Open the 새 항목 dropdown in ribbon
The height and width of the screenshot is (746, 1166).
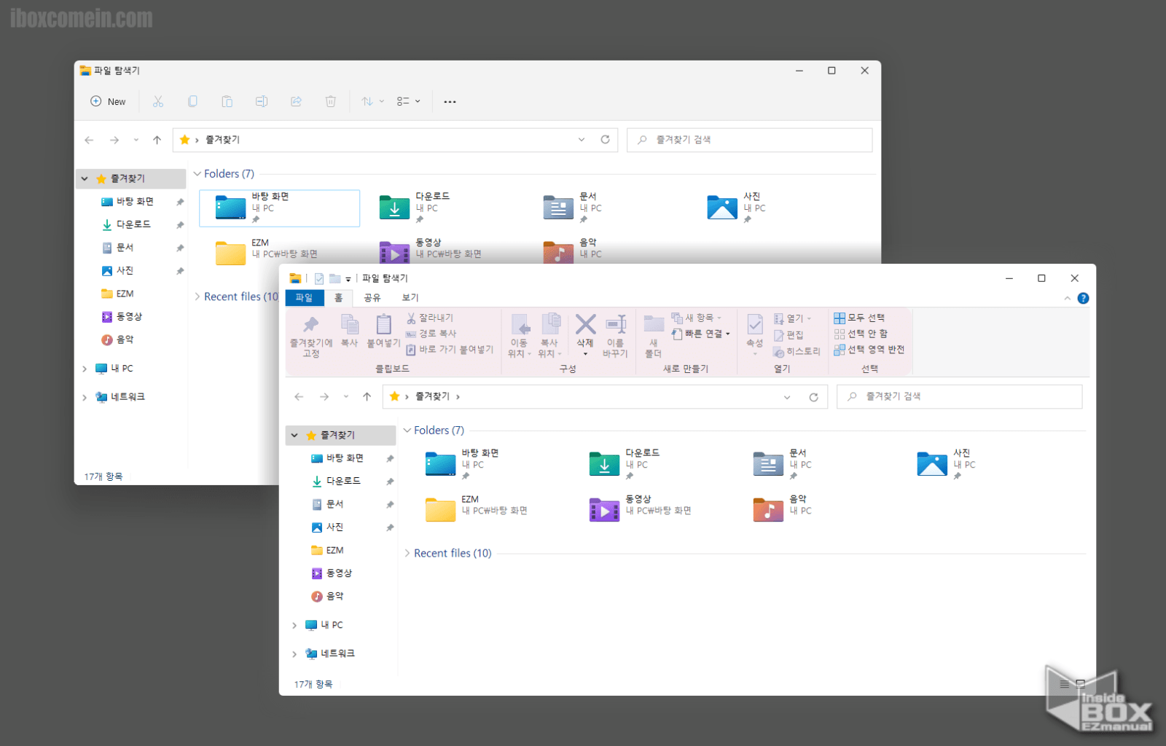point(697,318)
